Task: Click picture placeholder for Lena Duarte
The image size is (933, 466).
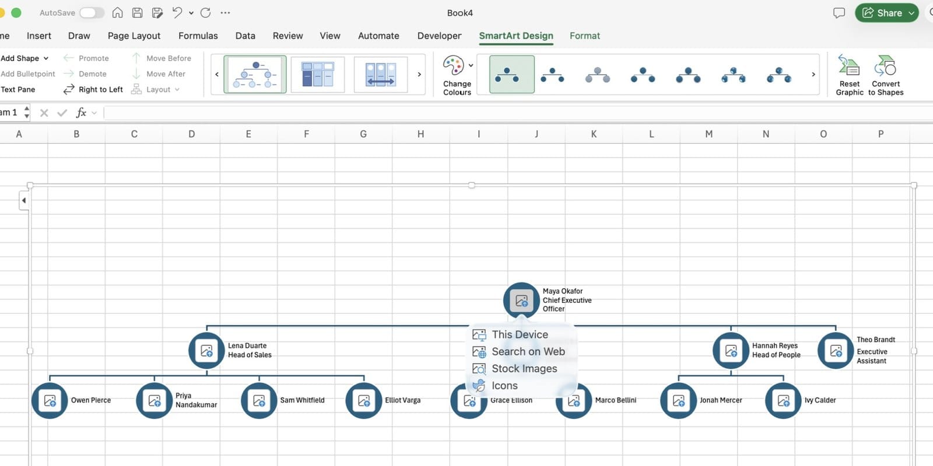Action: click(206, 351)
